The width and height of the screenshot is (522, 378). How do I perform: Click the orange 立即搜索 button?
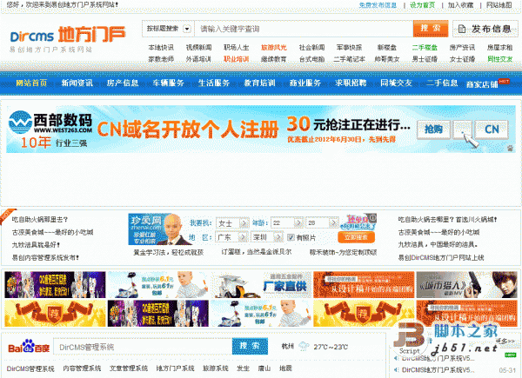(356, 237)
